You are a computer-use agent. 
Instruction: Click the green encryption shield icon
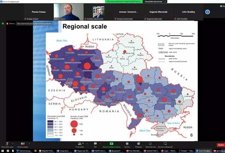coord(3,23)
